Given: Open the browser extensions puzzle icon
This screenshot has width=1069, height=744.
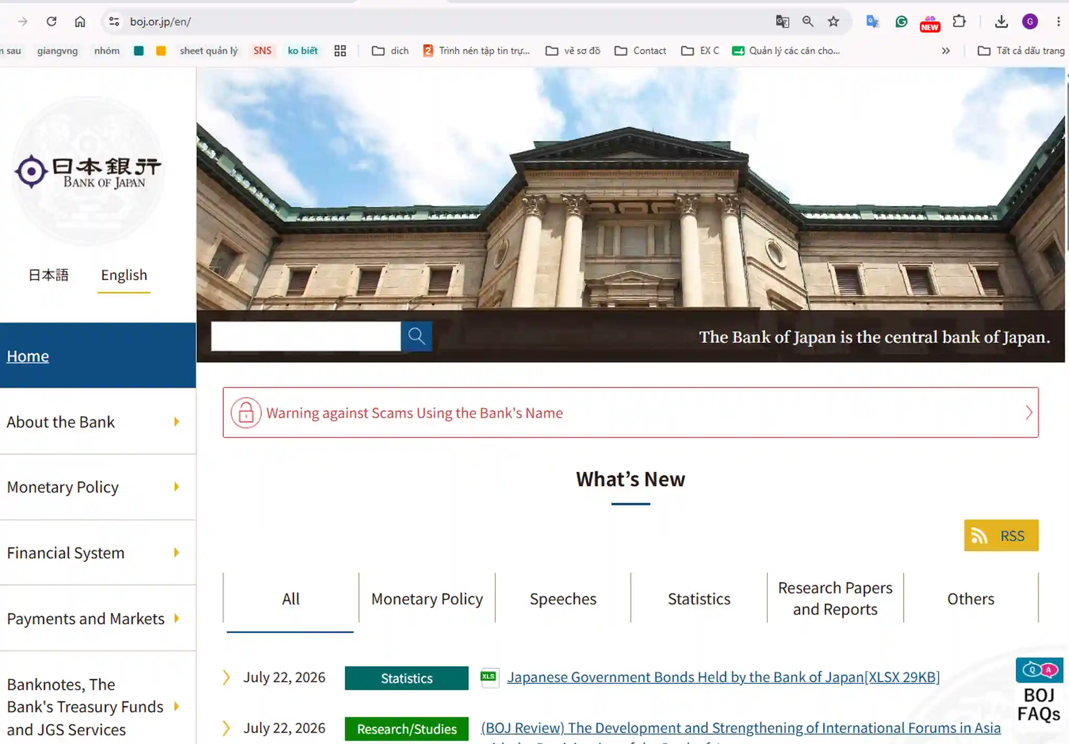Looking at the screenshot, I should [959, 21].
